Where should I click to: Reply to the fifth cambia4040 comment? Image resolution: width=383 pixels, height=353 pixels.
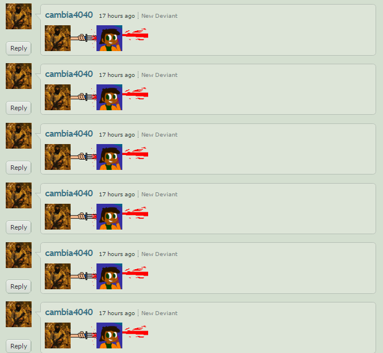click(x=18, y=286)
